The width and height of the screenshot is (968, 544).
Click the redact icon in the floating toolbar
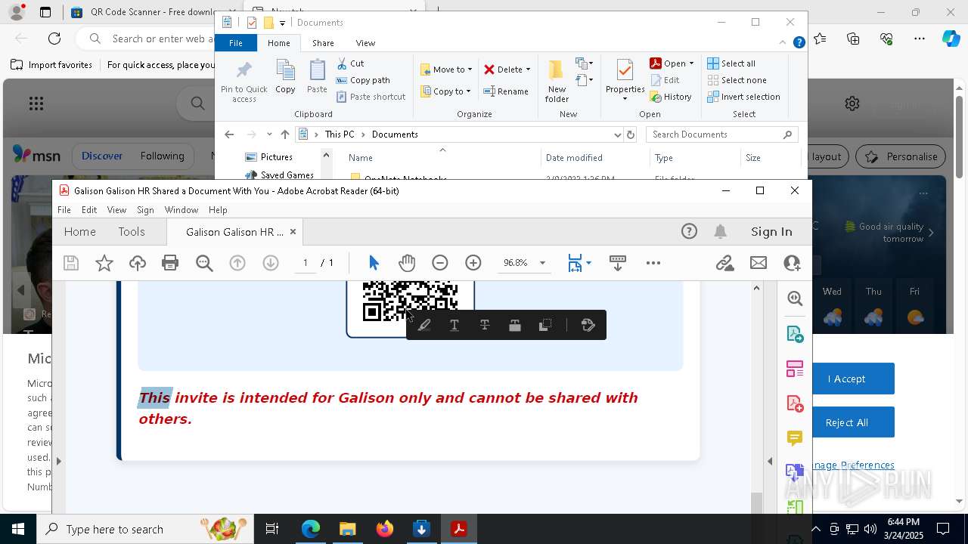click(515, 326)
